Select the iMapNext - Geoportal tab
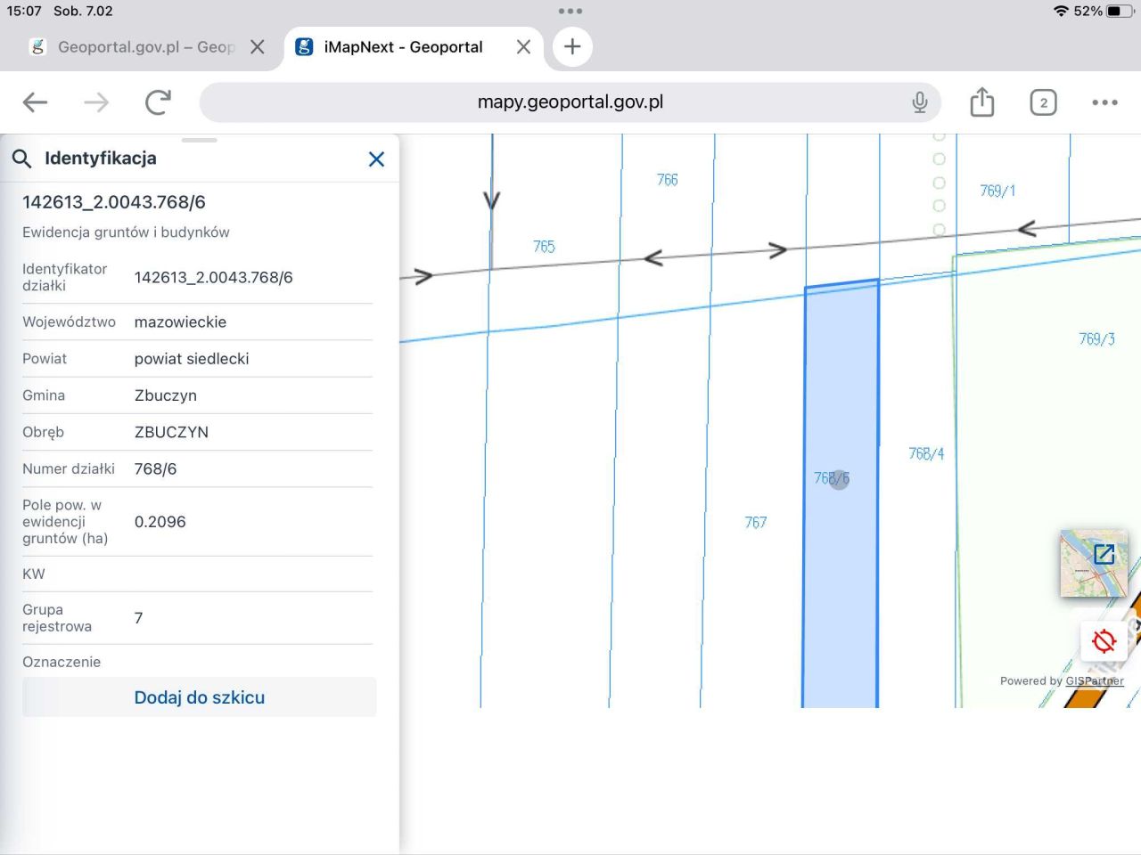The width and height of the screenshot is (1141, 855). pos(403,47)
